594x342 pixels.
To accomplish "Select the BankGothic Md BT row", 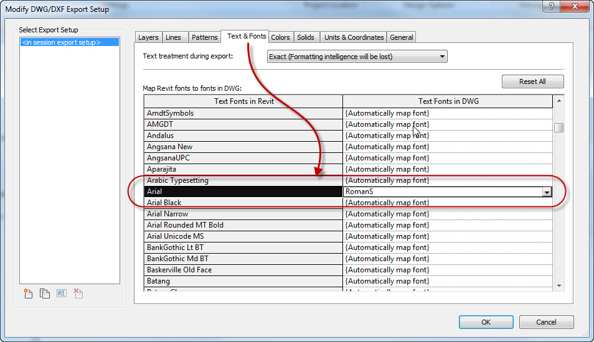I will click(243, 259).
